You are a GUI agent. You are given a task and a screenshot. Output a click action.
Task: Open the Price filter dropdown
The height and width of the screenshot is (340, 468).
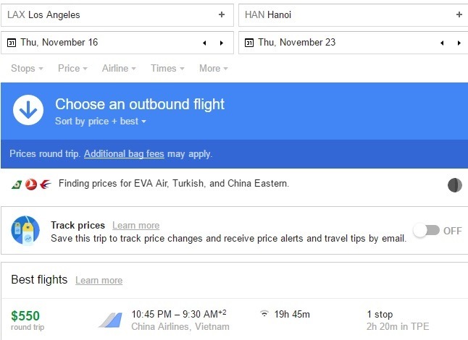[72, 68]
